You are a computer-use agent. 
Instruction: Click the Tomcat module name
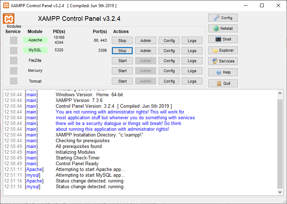[x=35, y=81]
